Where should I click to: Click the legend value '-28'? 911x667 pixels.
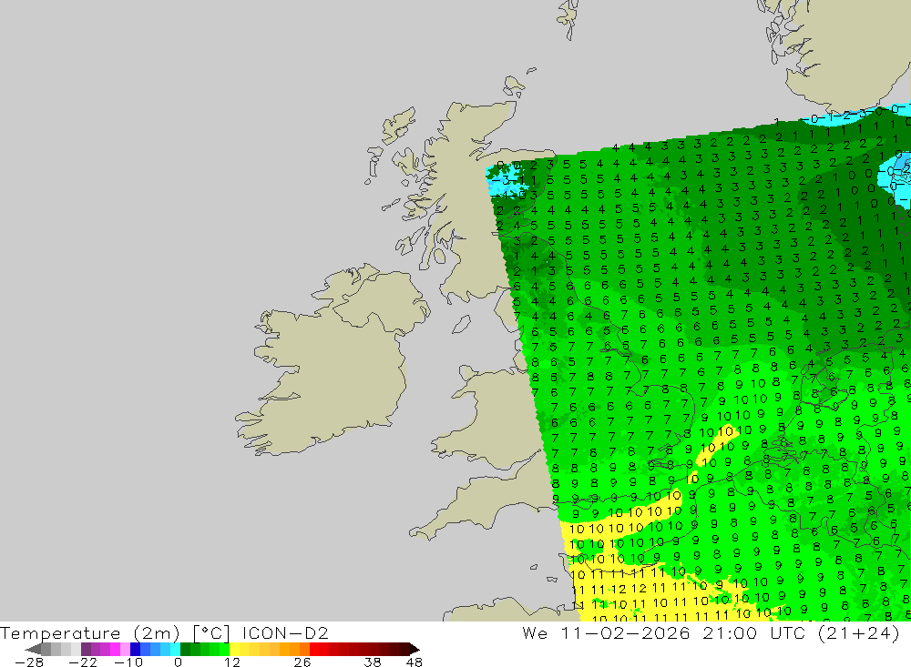tap(29, 662)
